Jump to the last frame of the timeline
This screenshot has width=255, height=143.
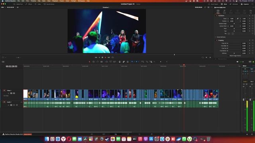point(109,57)
